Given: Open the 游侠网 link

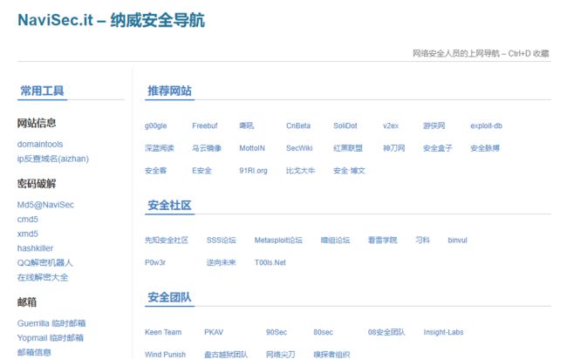Looking at the screenshot, I should [x=434, y=125].
